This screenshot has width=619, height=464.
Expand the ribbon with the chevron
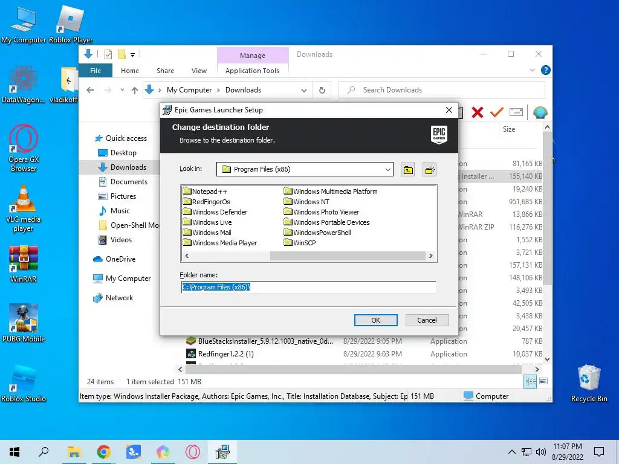click(532, 70)
